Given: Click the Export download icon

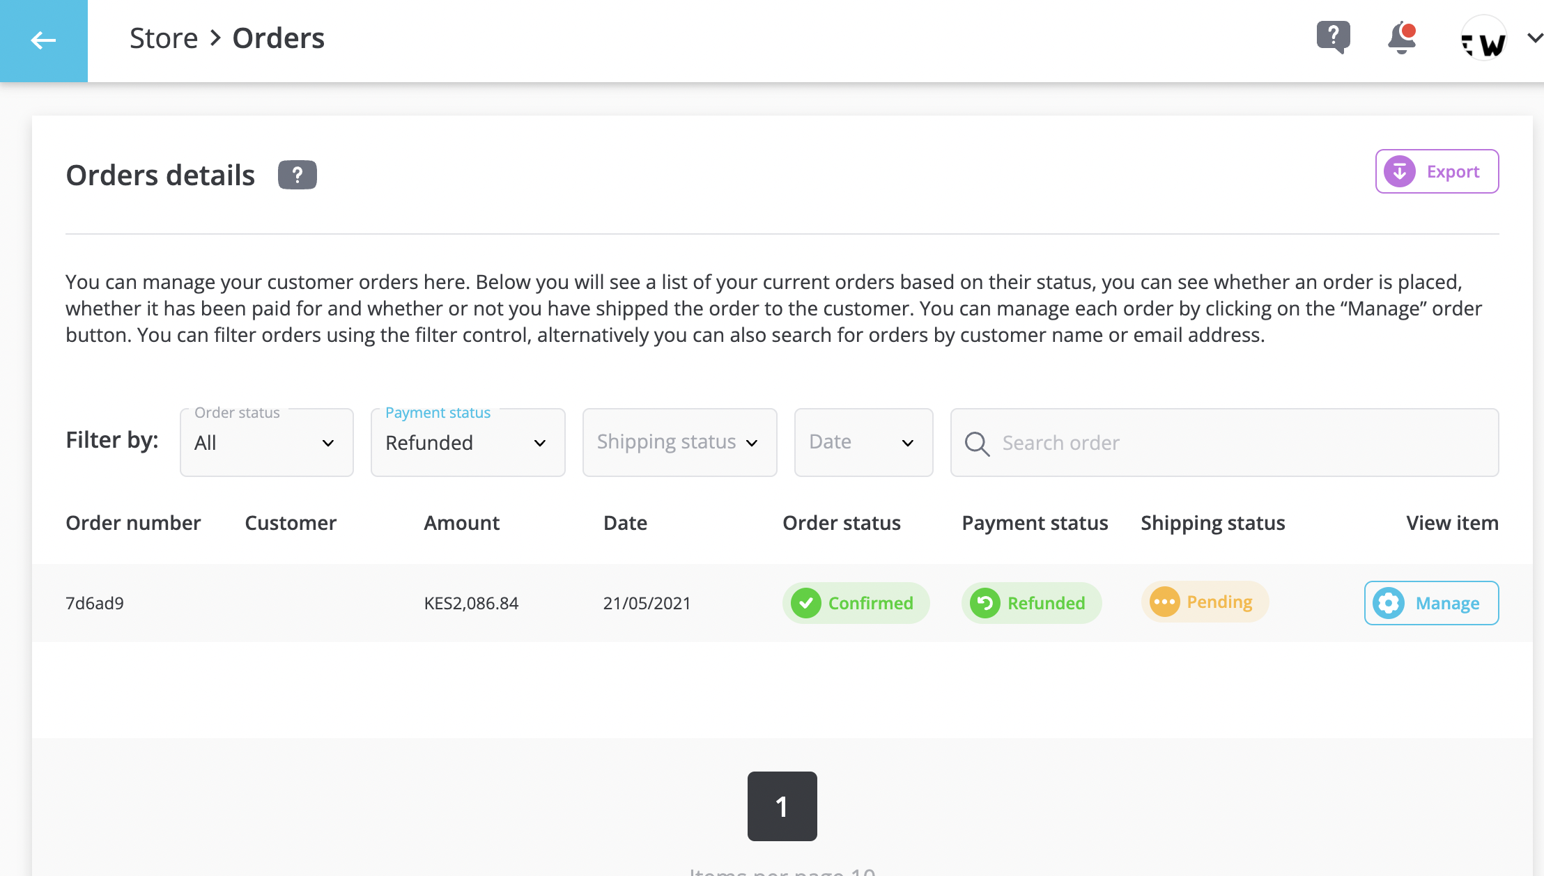Looking at the screenshot, I should [x=1399, y=171].
